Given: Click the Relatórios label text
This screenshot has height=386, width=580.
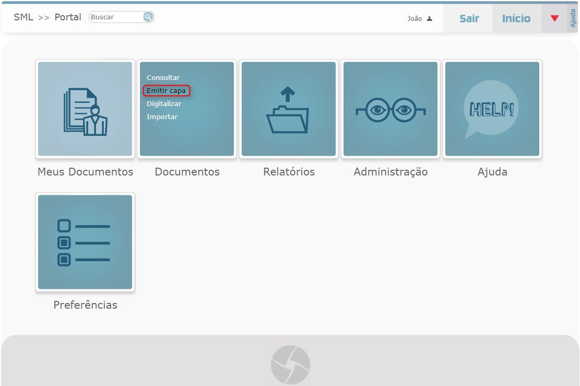Looking at the screenshot, I should pyautogui.click(x=289, y=172).
